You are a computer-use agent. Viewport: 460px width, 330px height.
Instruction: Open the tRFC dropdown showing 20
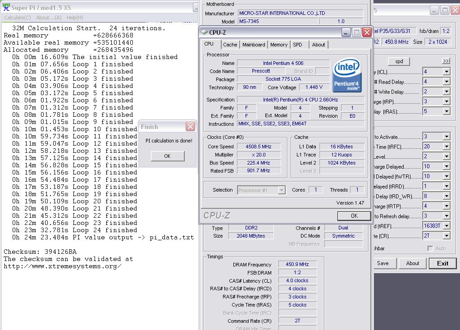point(446,147)
